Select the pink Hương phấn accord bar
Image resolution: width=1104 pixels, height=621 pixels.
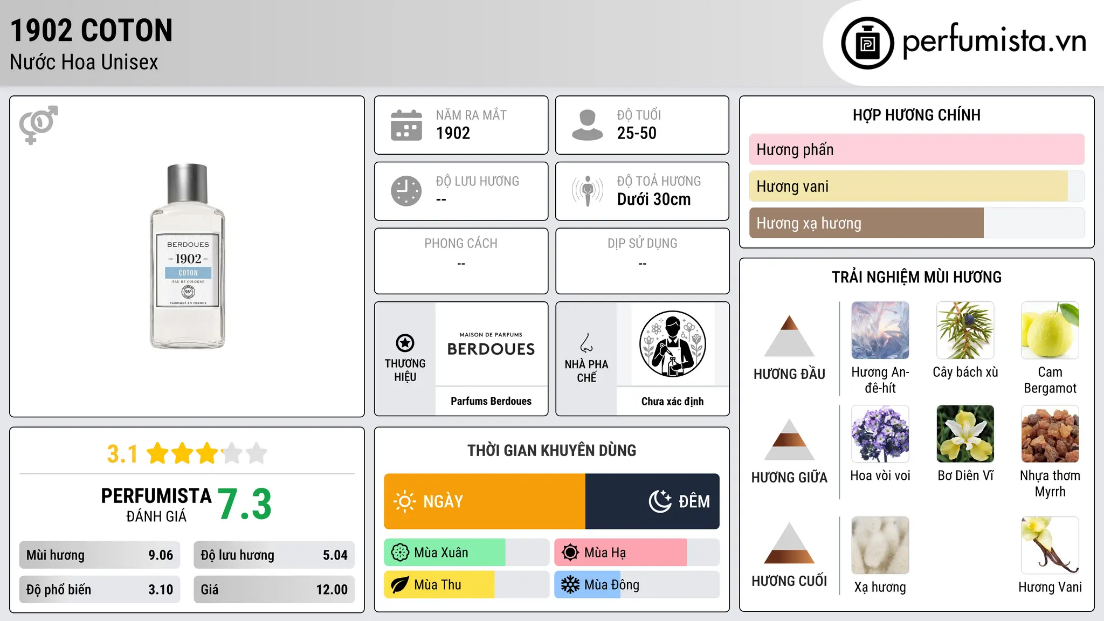pos(916,149)
